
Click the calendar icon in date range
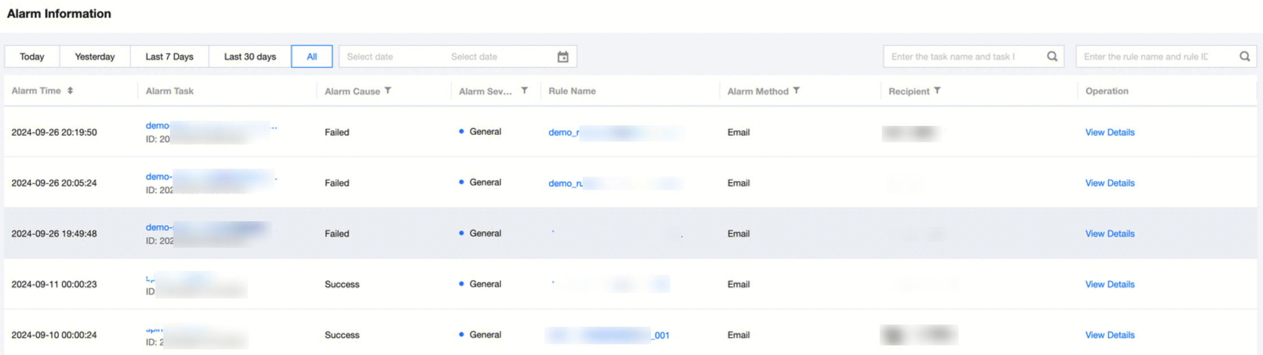click(x=563, y=56)
